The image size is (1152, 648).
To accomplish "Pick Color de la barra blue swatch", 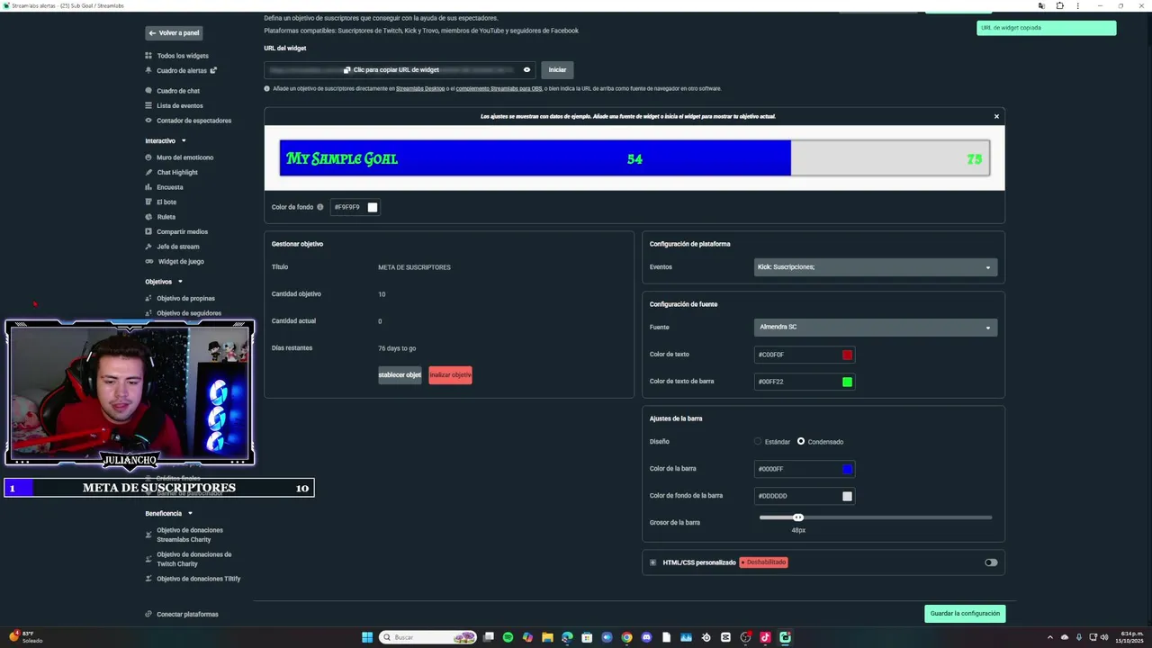I will [847, 469].
